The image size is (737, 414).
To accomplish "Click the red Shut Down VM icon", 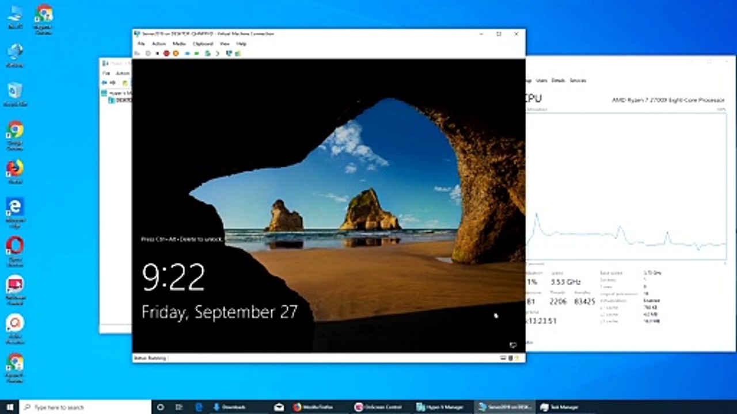I will coord(166,53).
